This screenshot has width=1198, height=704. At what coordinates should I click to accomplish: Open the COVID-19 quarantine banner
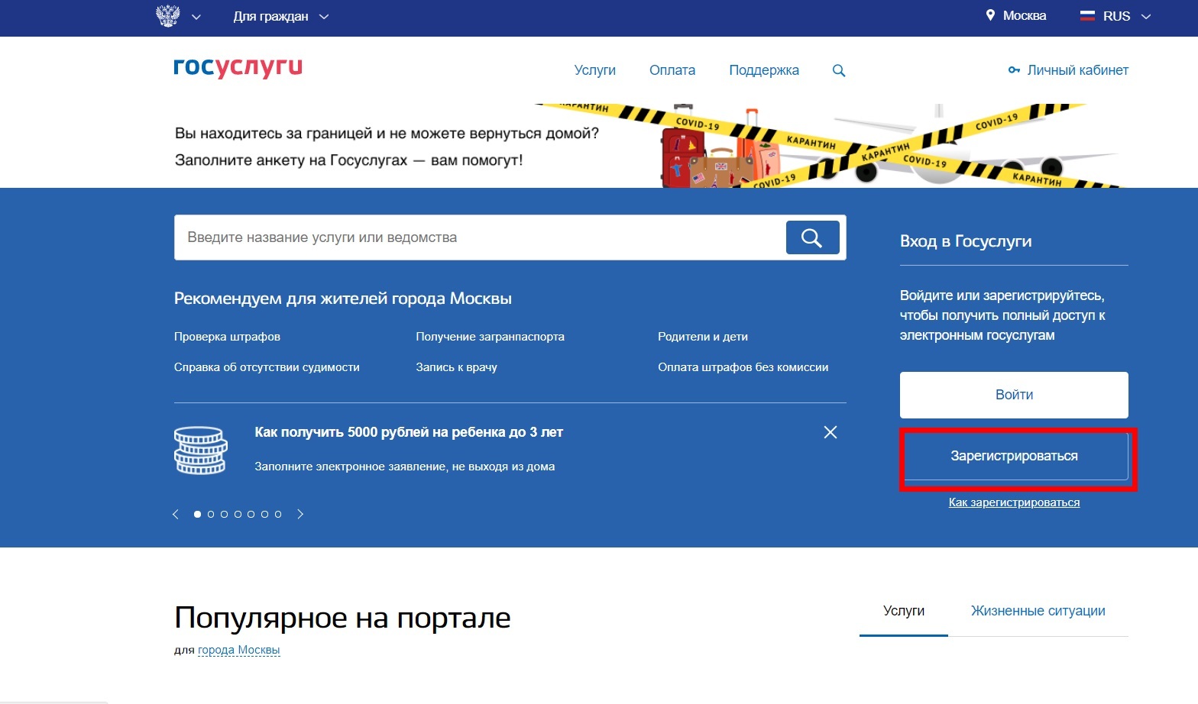point(599,146)
